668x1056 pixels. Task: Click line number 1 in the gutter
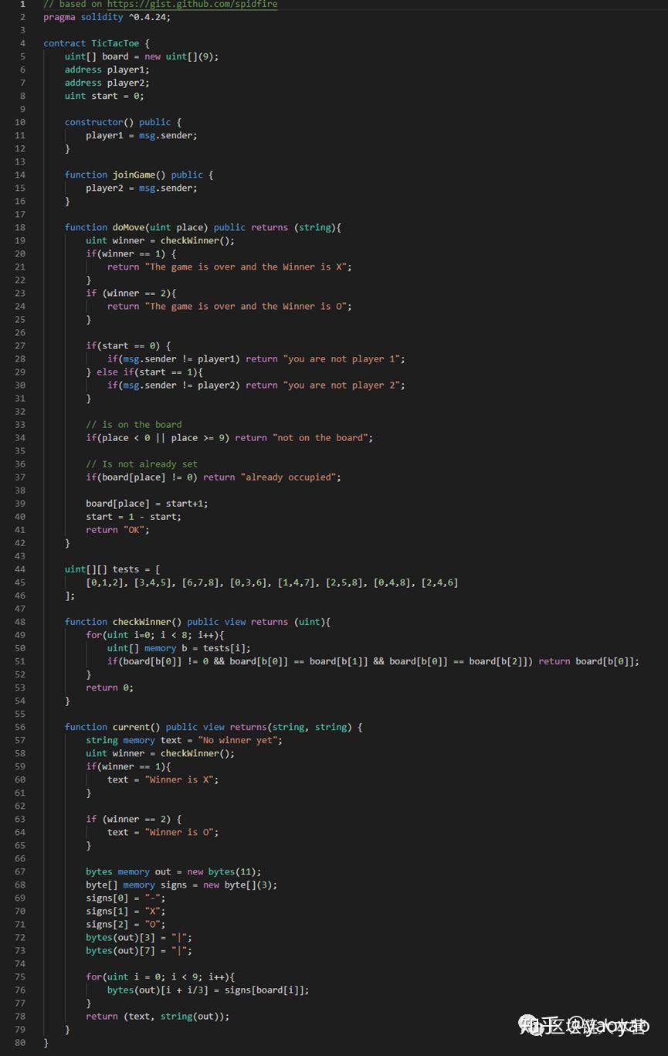22,4
